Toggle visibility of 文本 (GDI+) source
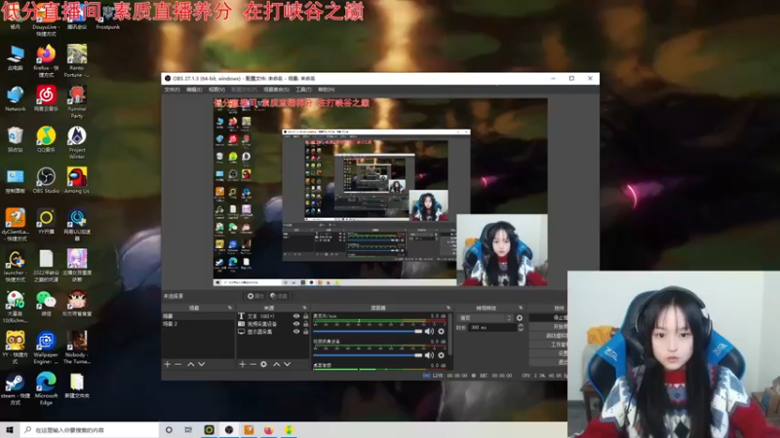The width and height of the screenshot is (780, 438). pos(296,315)
